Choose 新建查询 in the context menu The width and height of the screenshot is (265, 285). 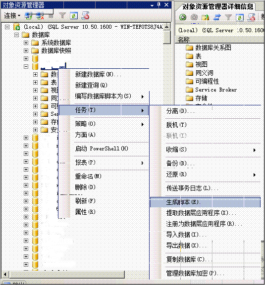click(91, 85)
